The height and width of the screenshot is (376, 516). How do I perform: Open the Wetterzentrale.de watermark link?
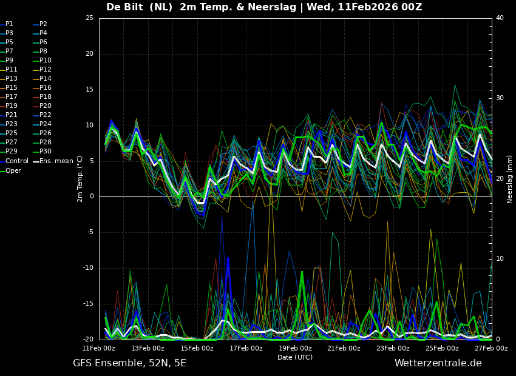click(438, 363)
